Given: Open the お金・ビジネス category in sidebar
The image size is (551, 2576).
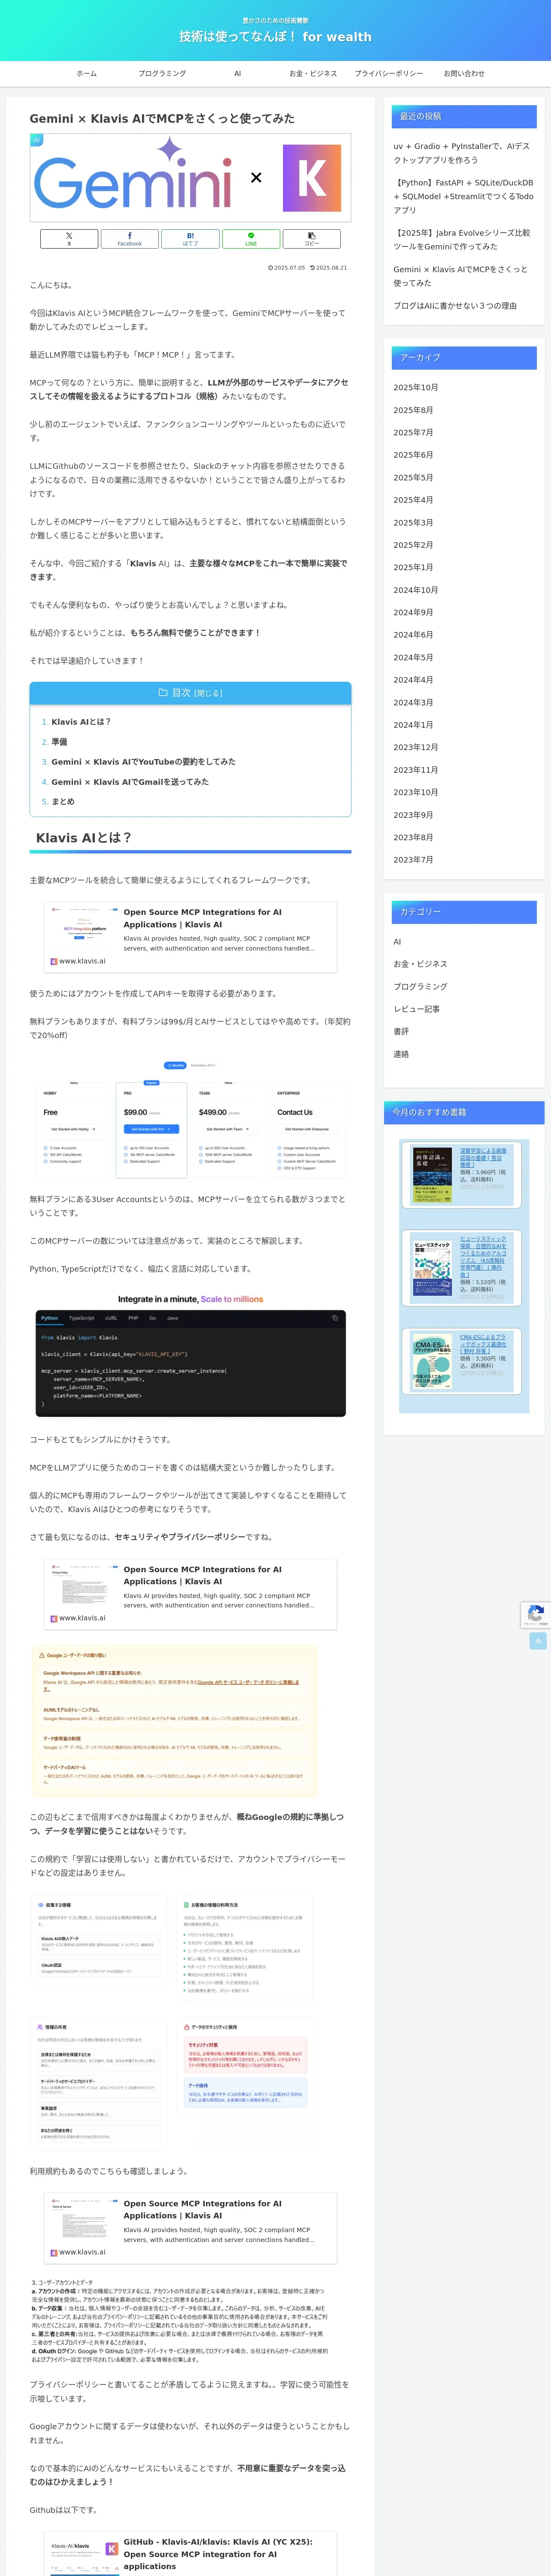Looking at the screenshot, I should click(x=420, y=964).
